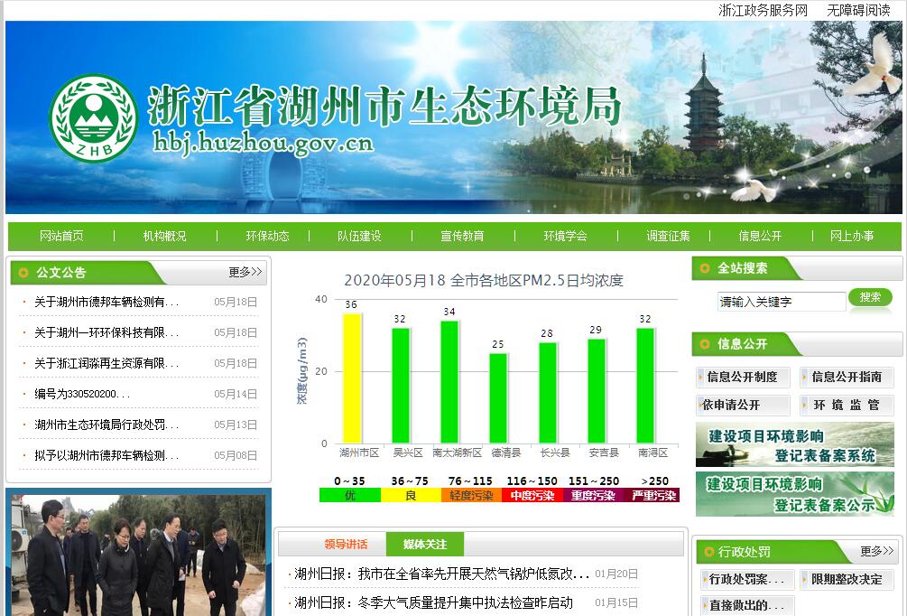Viewport: 907px width, 616px height.
Task: Open the 建设项目环境影响登记表备案公示 banner
Action: pyautogui.click(x=794, y=494)
